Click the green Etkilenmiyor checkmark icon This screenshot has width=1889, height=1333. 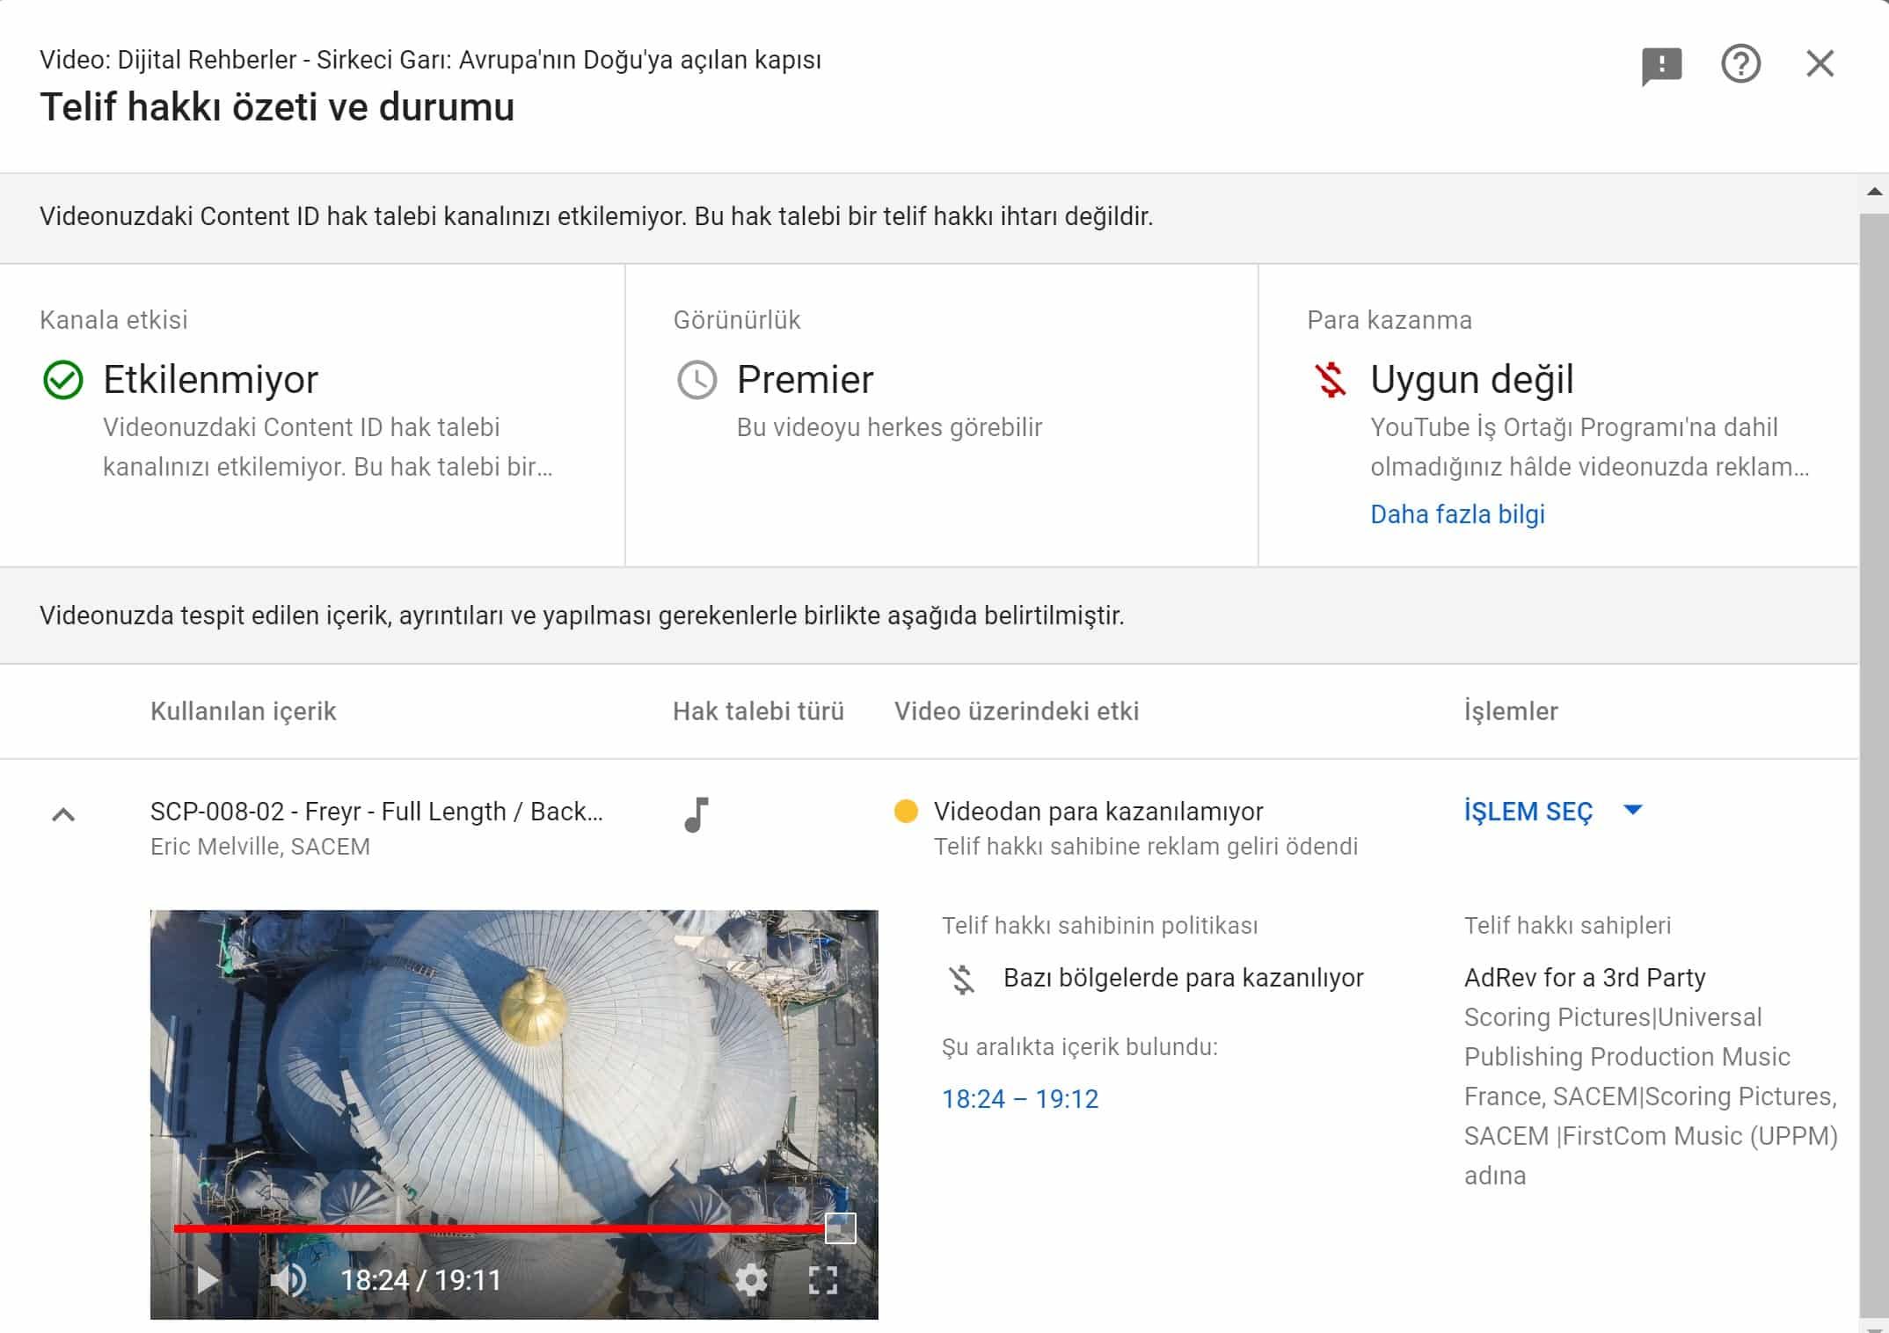(63, 380)
